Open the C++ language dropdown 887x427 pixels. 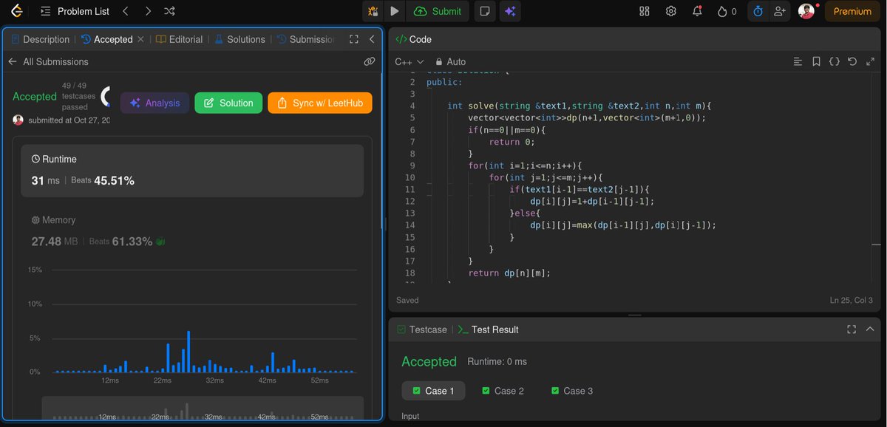tap(409, 62)
